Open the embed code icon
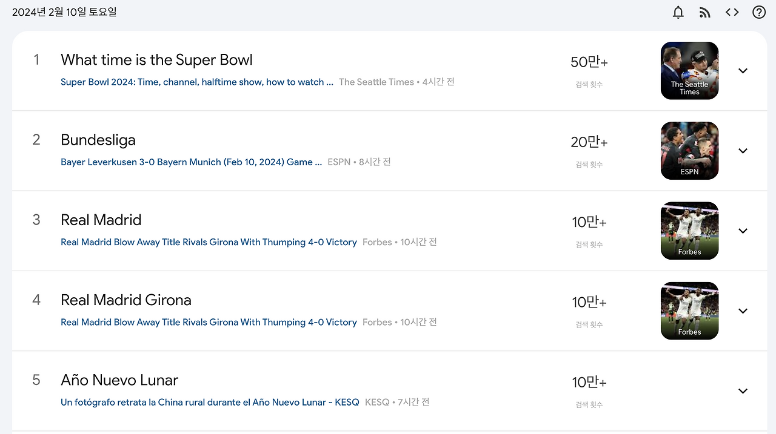 (732, 12)
